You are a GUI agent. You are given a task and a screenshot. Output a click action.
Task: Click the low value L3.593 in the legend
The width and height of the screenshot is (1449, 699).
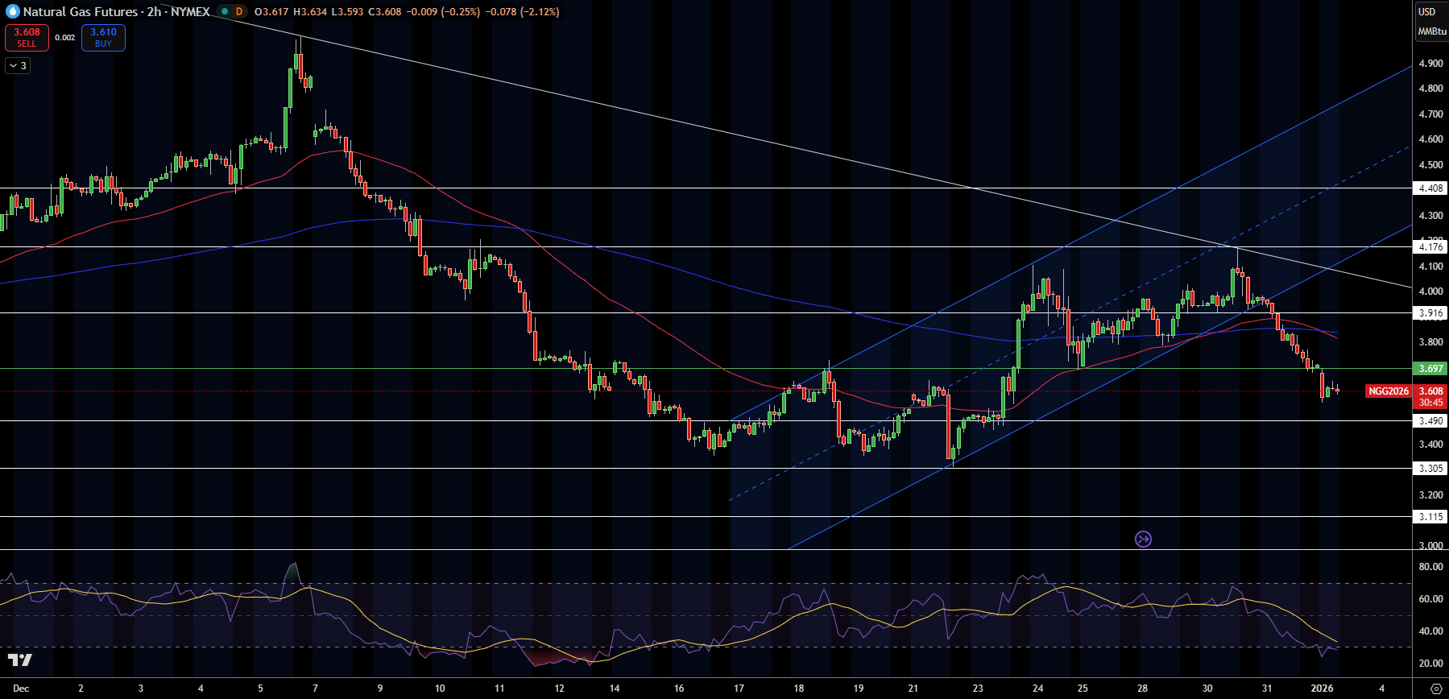(347, 11)
